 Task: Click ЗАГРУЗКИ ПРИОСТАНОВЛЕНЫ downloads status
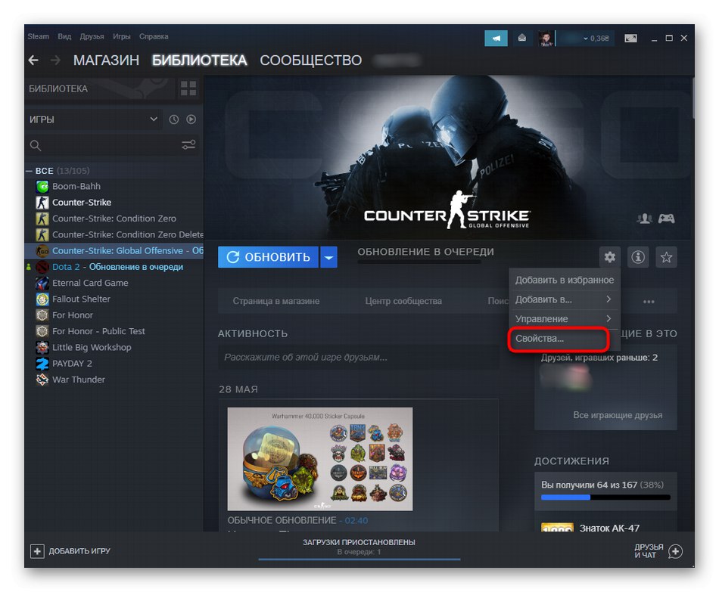pyautogui.click(x=359, y=543)
